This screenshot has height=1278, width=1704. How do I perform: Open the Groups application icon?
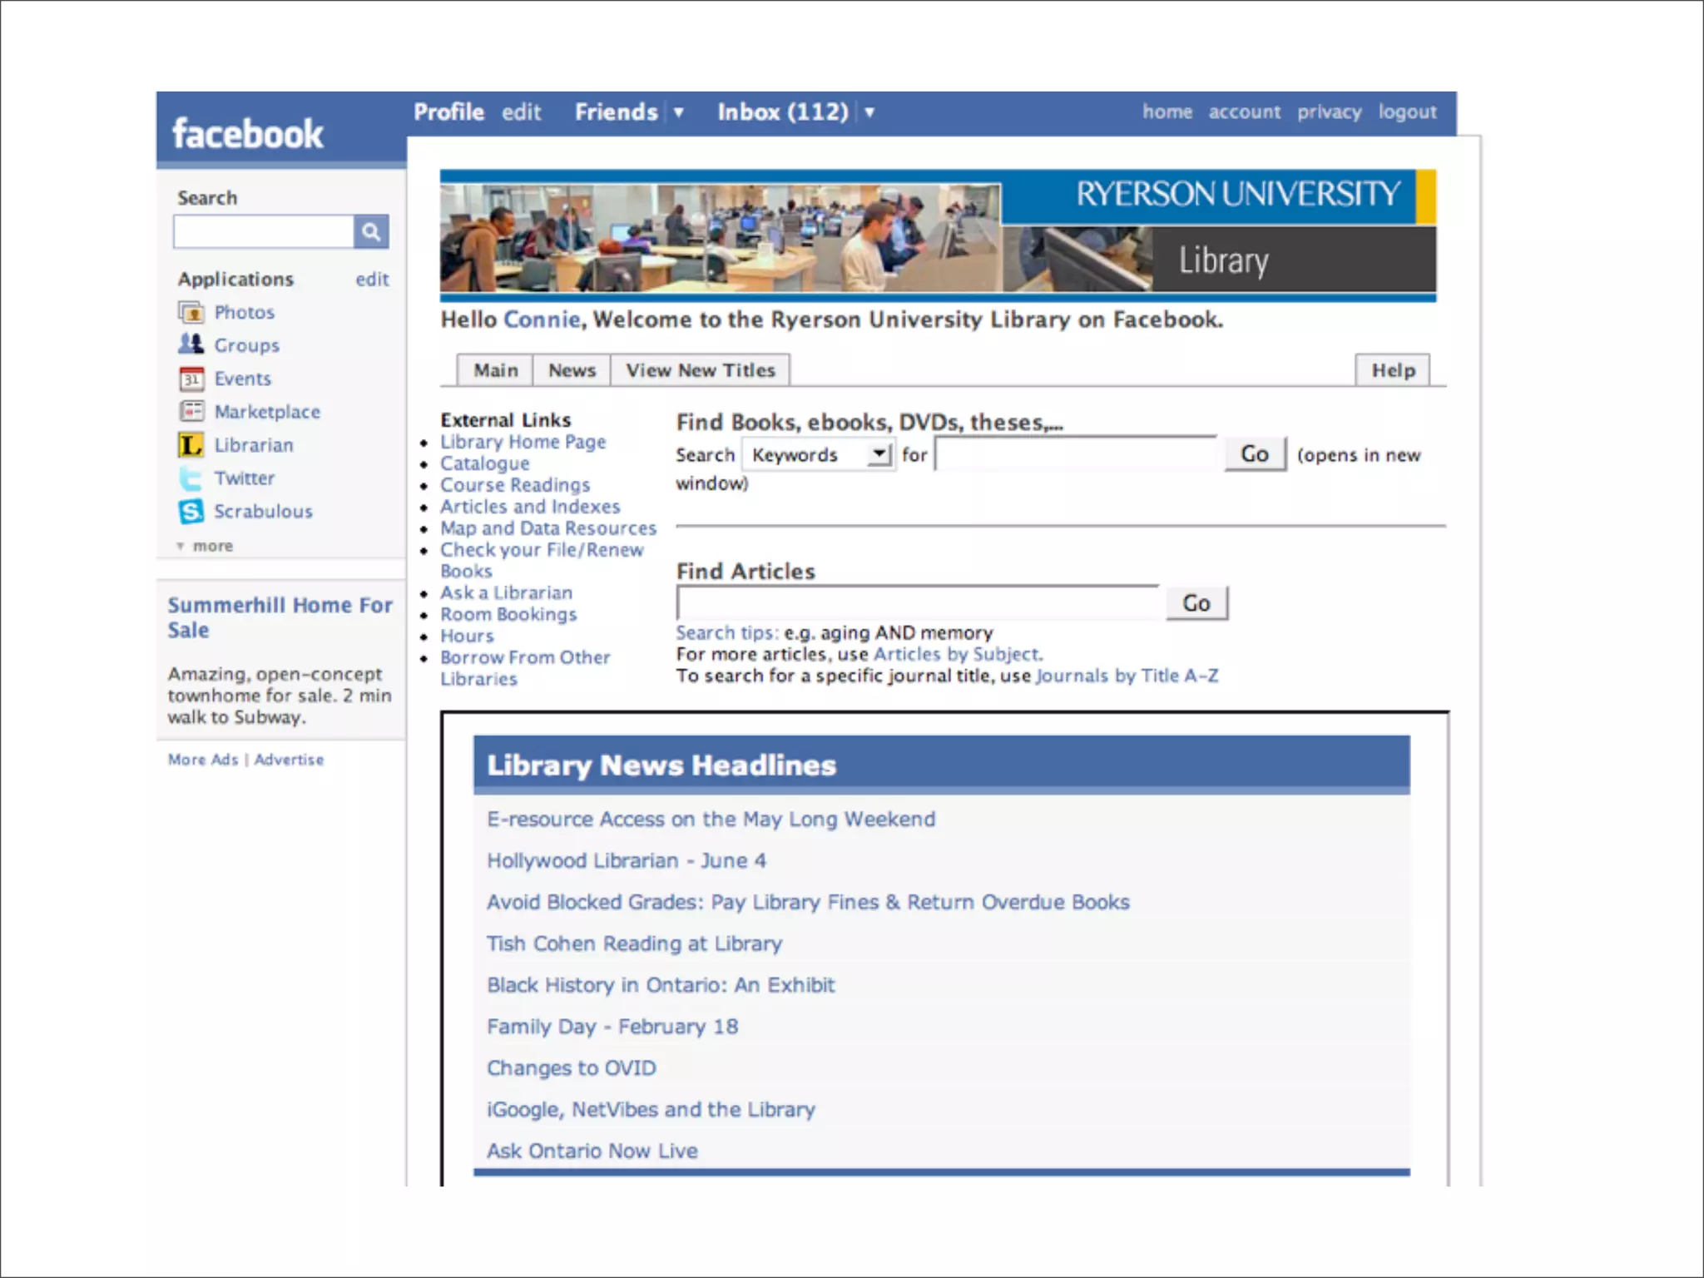point(191,344)
